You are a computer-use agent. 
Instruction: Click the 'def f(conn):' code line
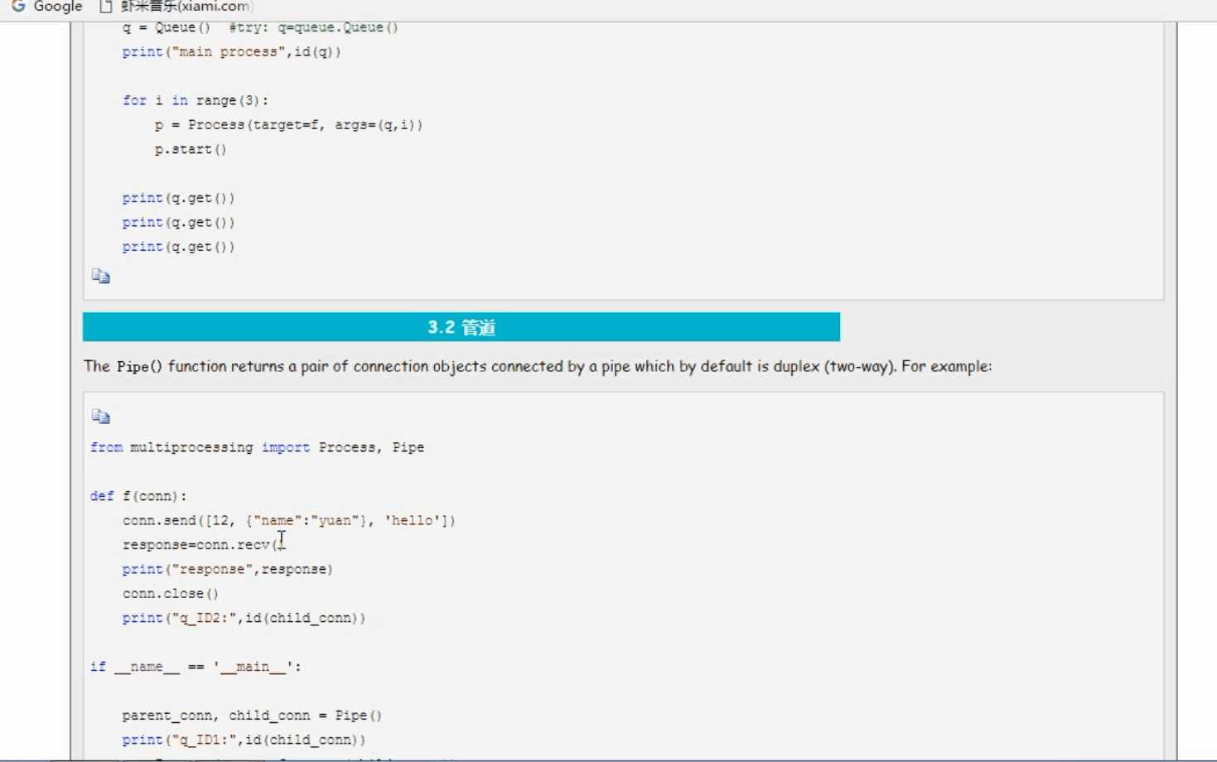(138, 496)
